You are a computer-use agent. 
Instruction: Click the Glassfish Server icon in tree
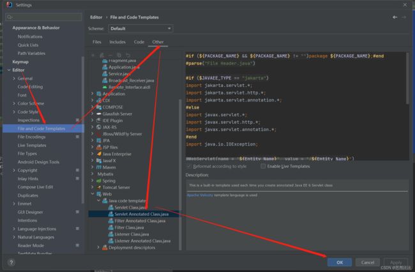pos(98,113)
